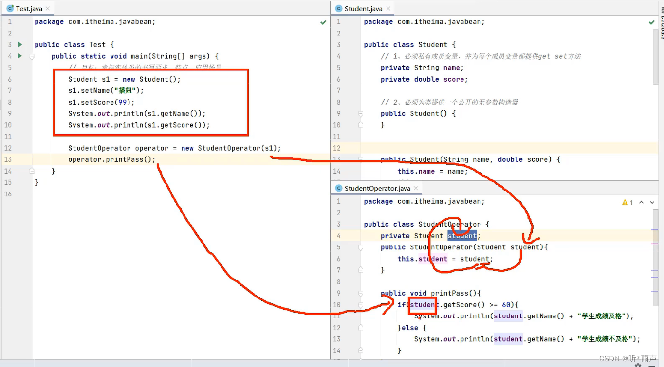Switch to the Test.java tab
This screenshot has width=664, height=367.
[x=28, y=8]
